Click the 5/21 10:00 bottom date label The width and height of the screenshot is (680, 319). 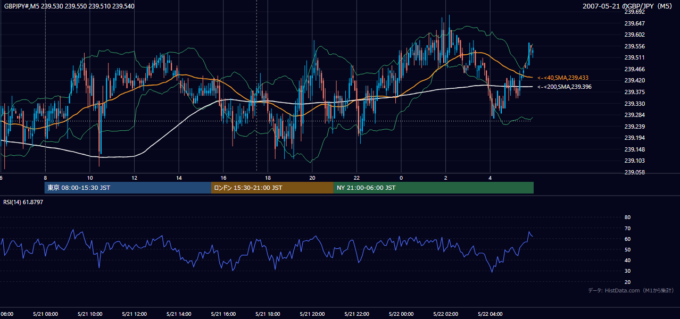(x=90, y=314)
